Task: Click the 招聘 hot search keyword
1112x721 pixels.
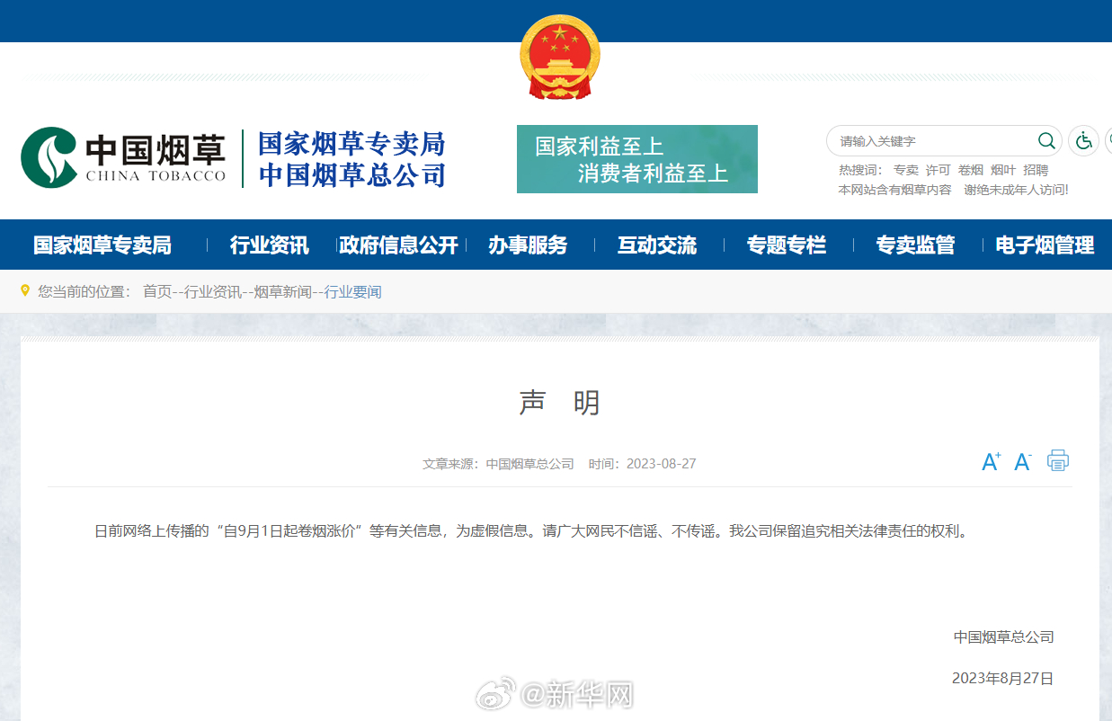Action: click(x=1036, y=170)
